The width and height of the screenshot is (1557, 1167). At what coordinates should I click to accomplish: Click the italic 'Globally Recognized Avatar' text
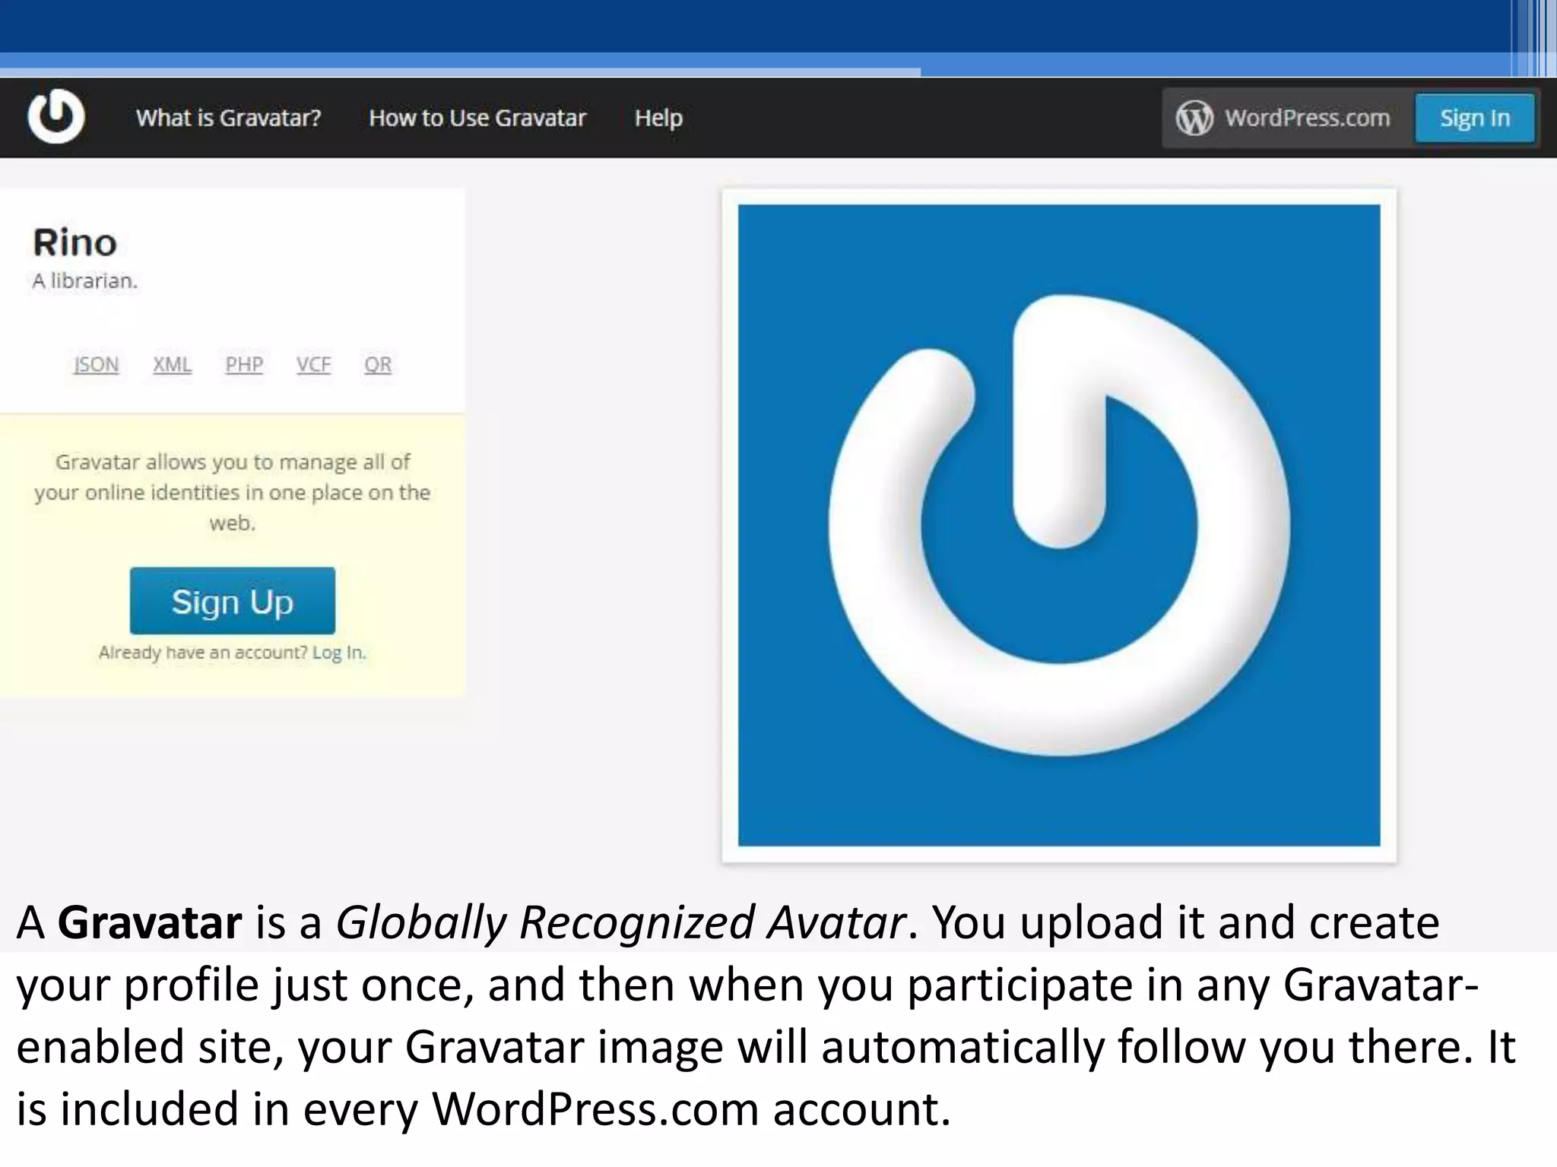click(x=621, y=924)
